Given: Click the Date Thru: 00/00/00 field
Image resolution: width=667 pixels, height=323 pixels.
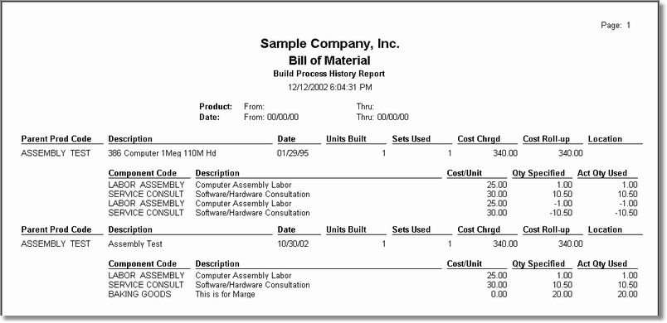Looking at the screenshot, I should [382, 117].
